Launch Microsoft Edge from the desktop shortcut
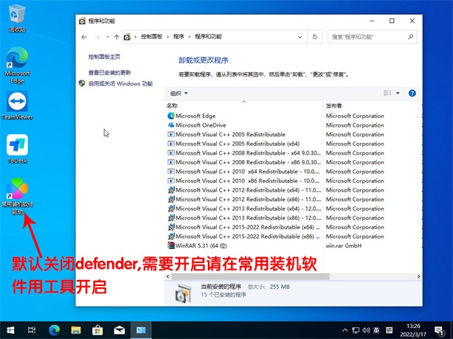453x339 pixels. [17, 65]
